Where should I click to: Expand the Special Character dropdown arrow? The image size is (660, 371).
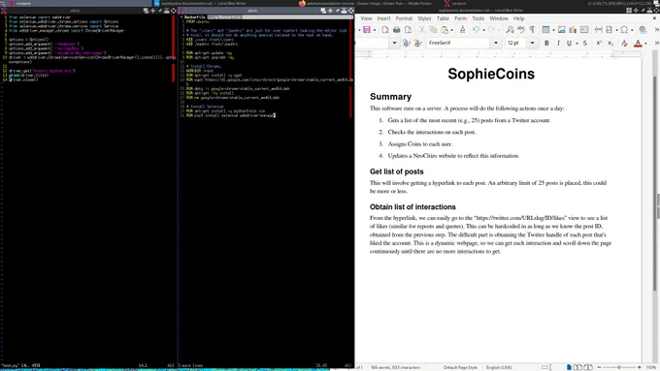(x=632, y=30)
